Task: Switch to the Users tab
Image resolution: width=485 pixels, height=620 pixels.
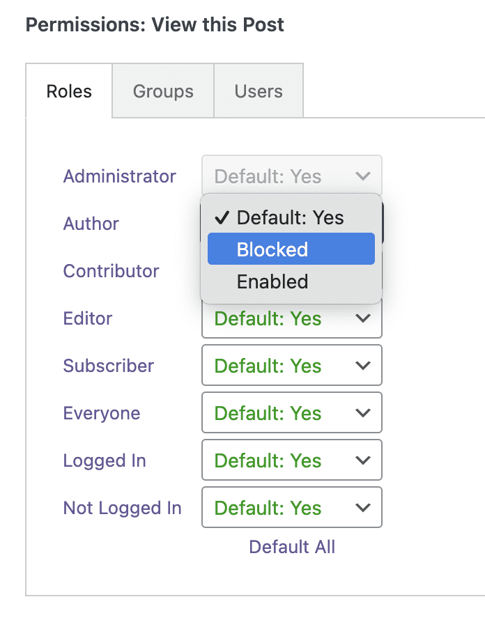Action: (x=259, y=91)
